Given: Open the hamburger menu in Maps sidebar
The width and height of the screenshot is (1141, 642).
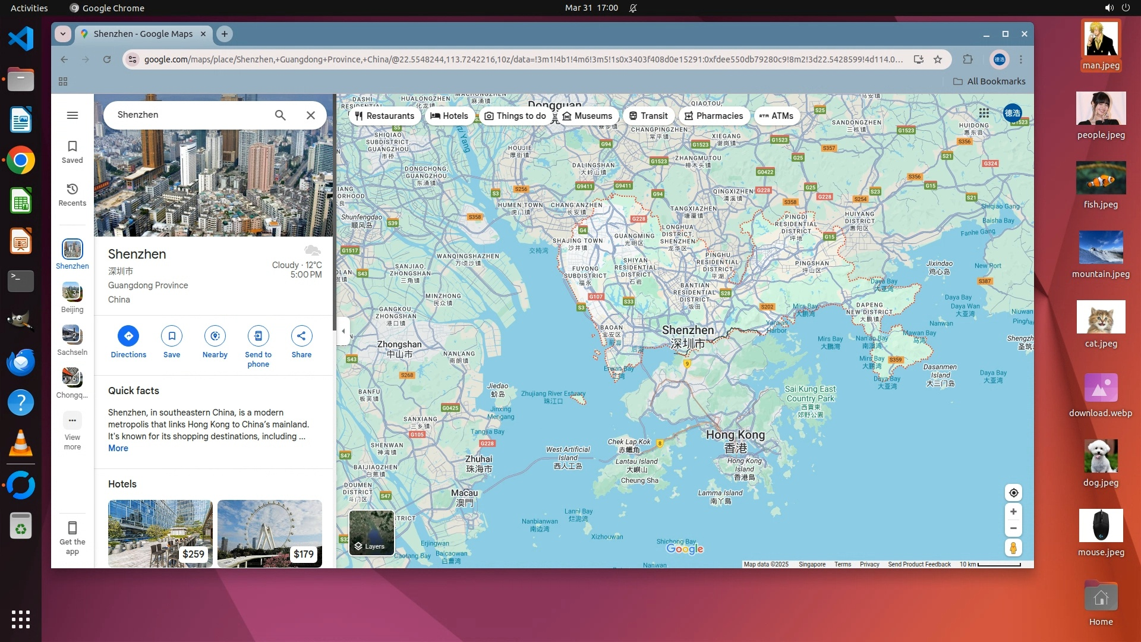Looking at the screenshot, I should [73, 115].
